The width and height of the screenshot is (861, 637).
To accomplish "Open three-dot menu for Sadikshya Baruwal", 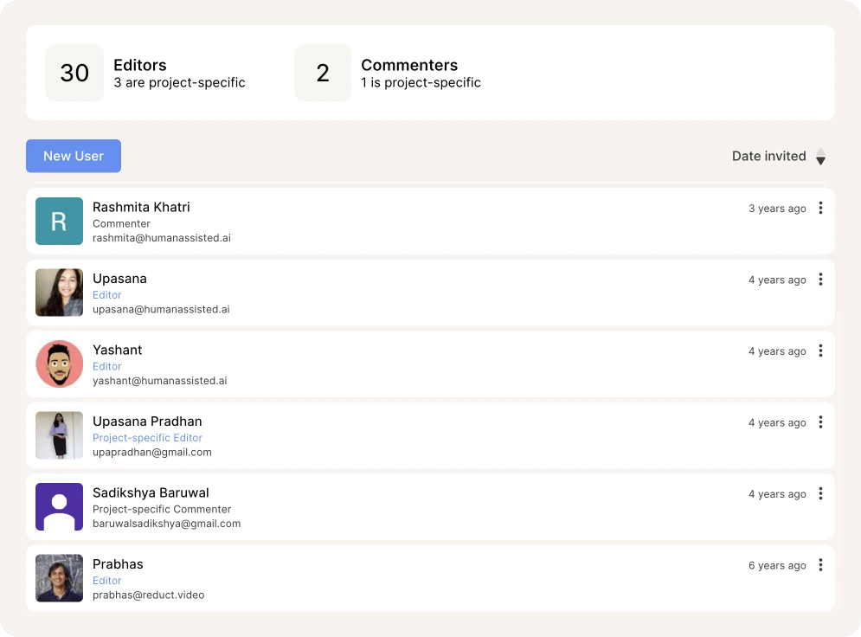I will click(820, 493).
